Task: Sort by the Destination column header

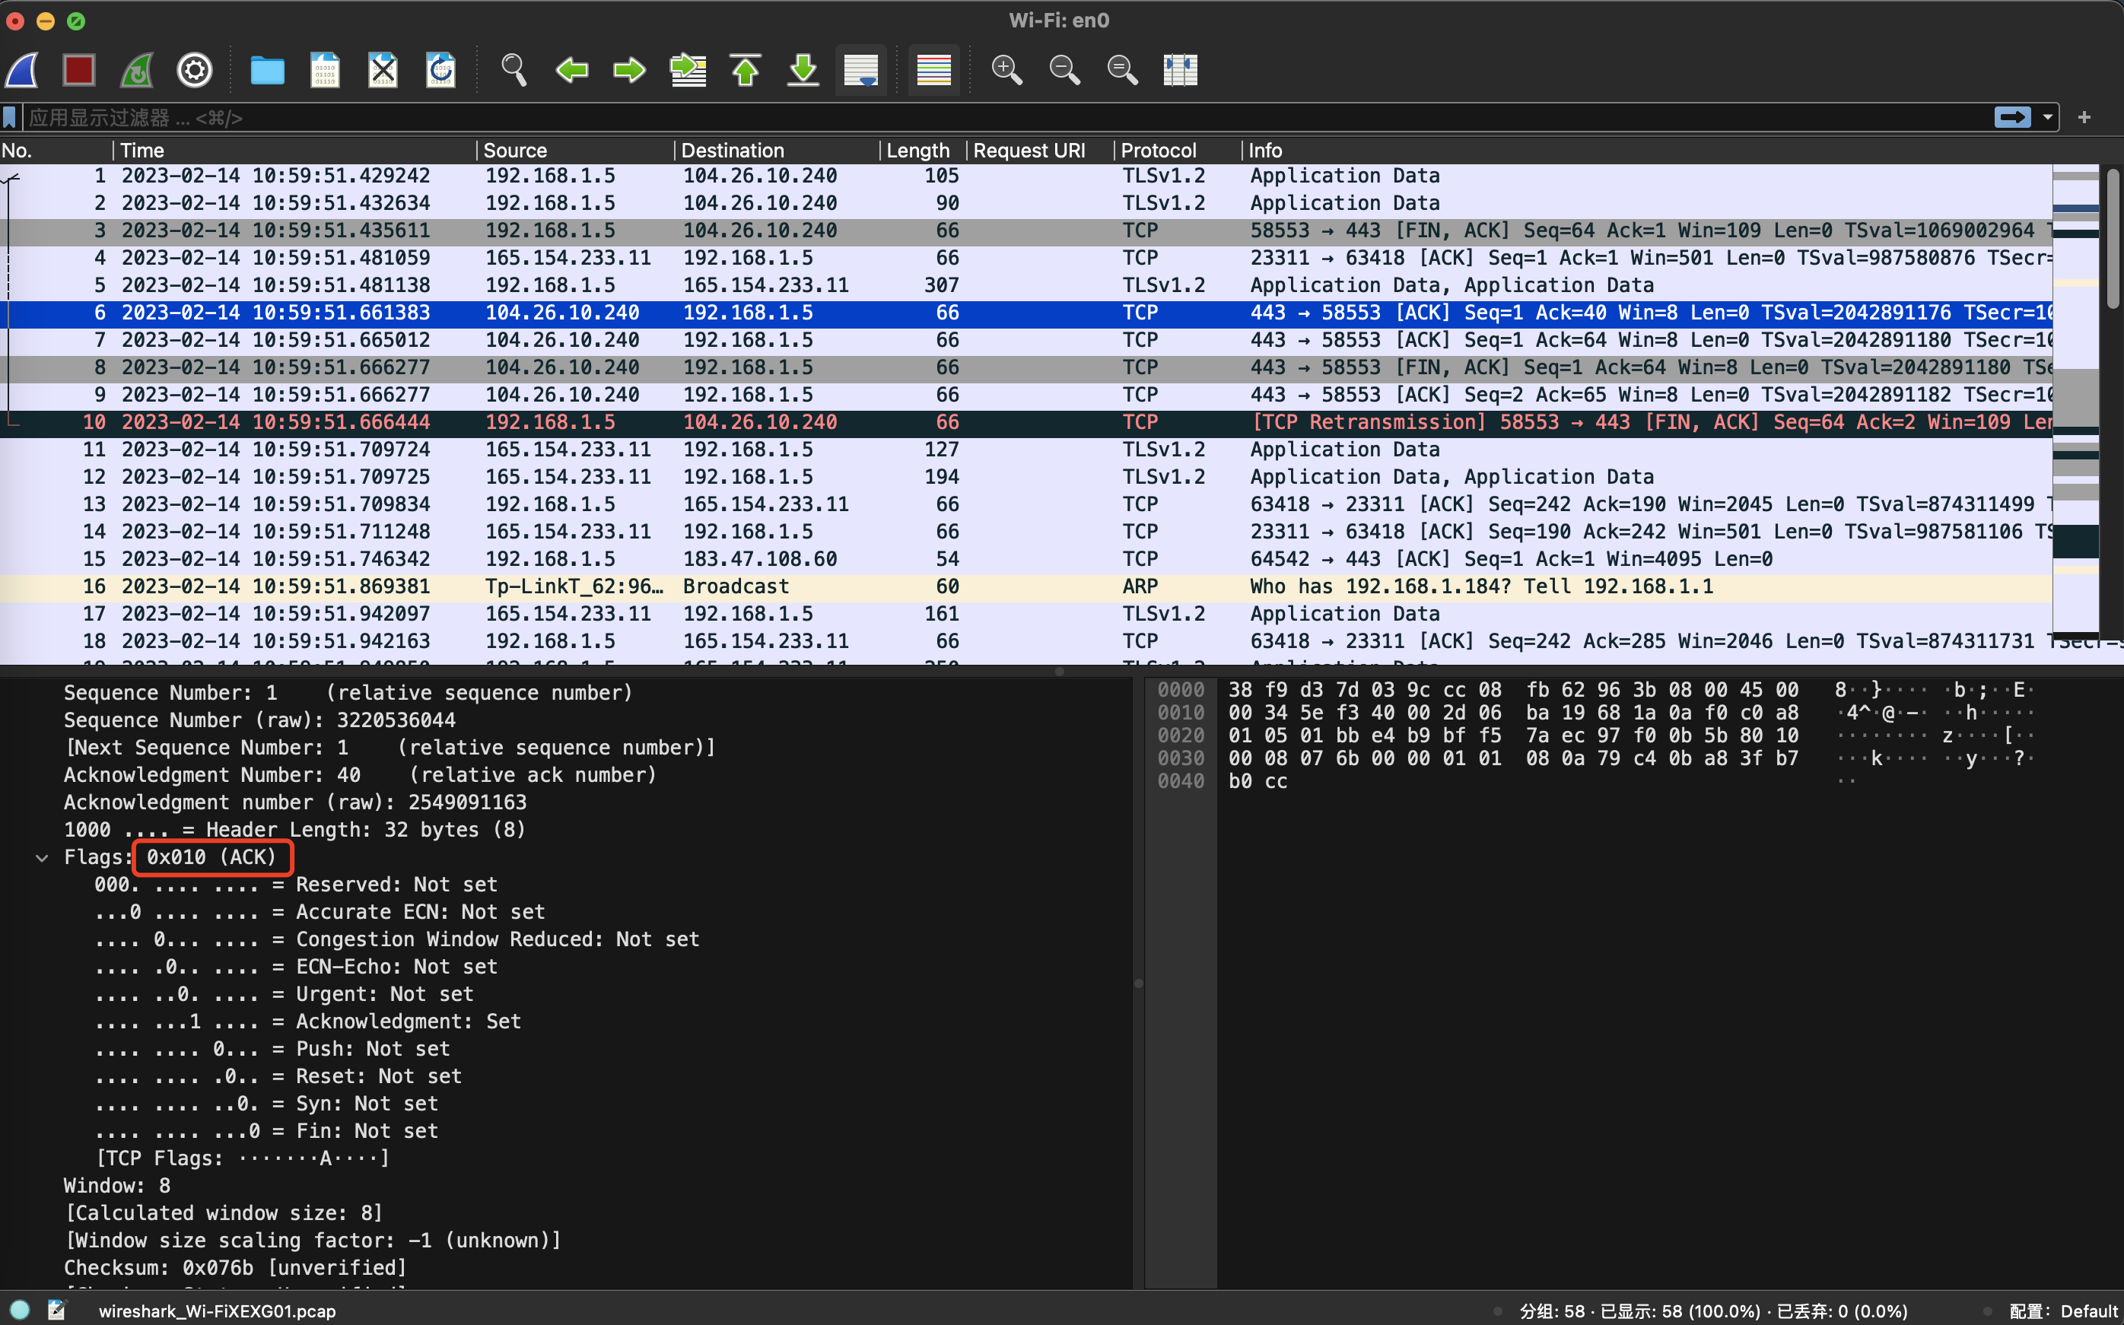Action: pyautogui.click(x=777, y=151)
